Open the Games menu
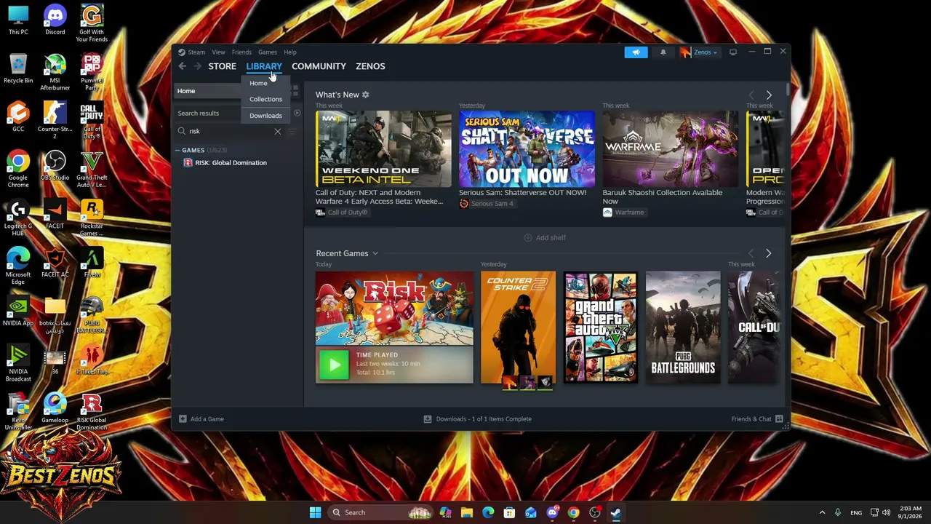This screenshot has height=524, width=931. [267, 52]
